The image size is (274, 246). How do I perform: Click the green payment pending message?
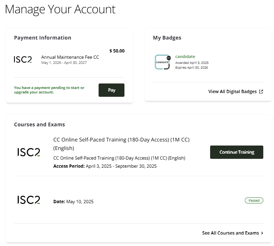49,90
